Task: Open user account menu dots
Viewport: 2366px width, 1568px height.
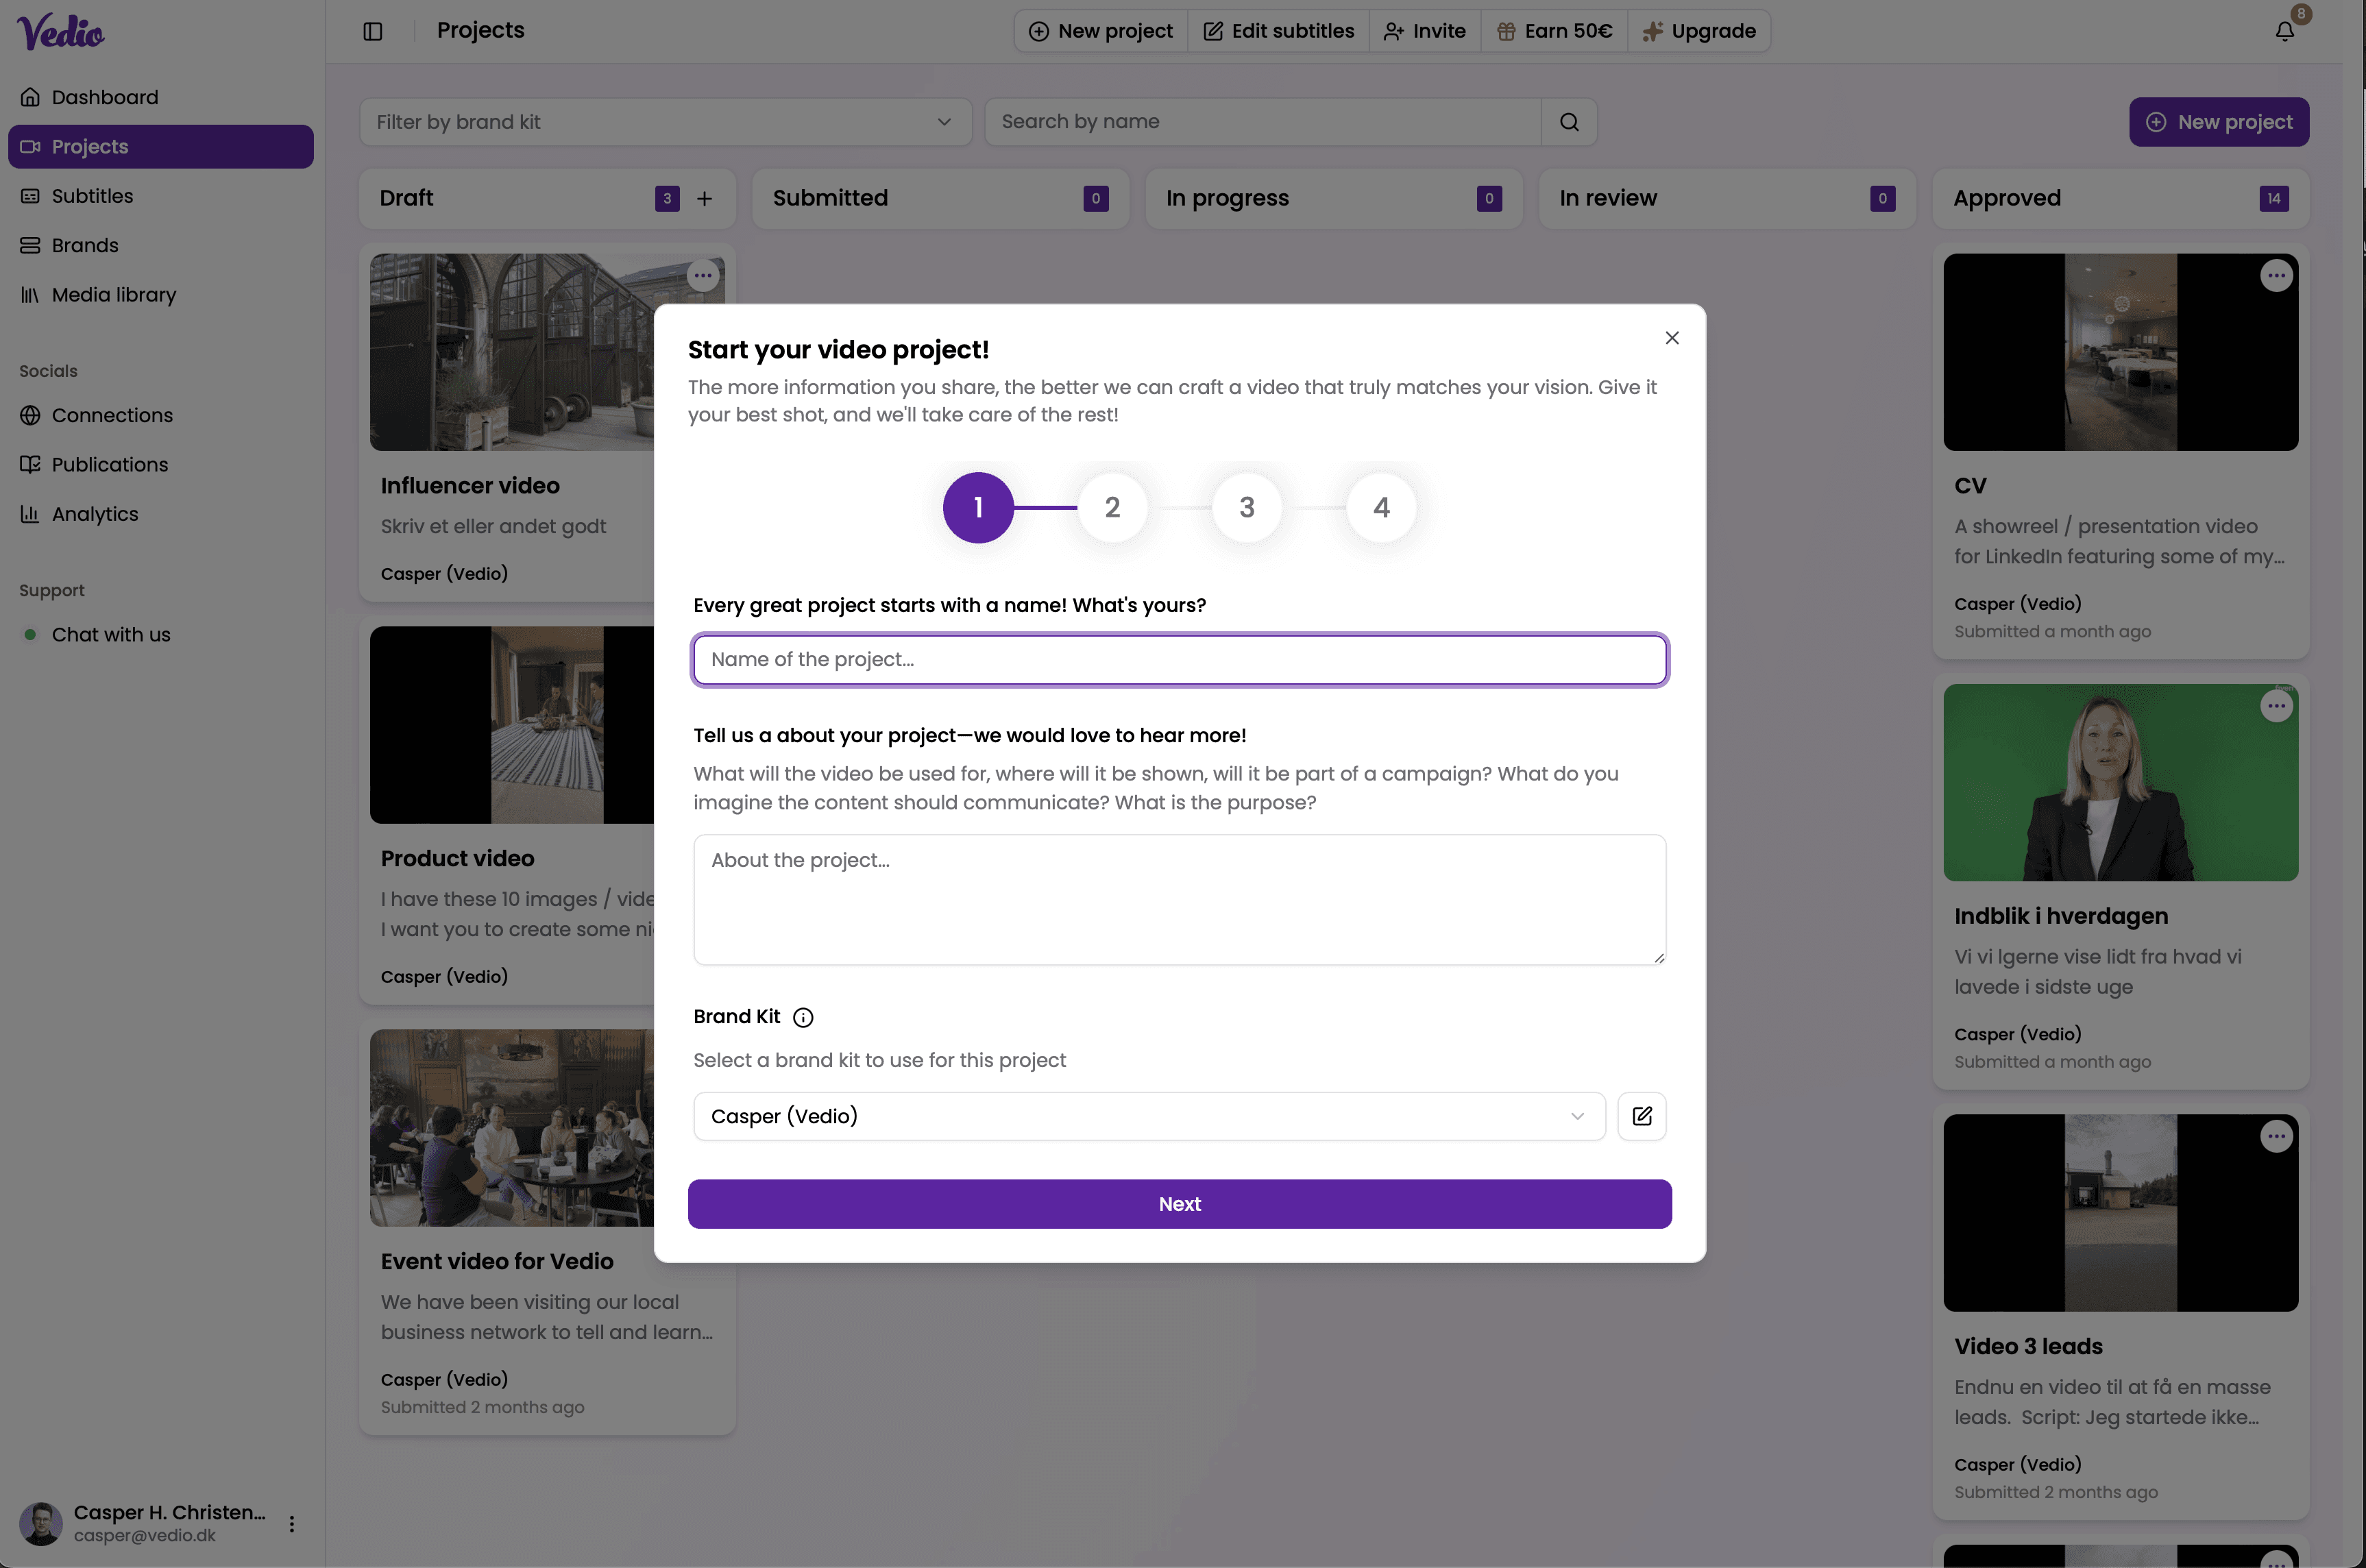Action: point(292,1523)
